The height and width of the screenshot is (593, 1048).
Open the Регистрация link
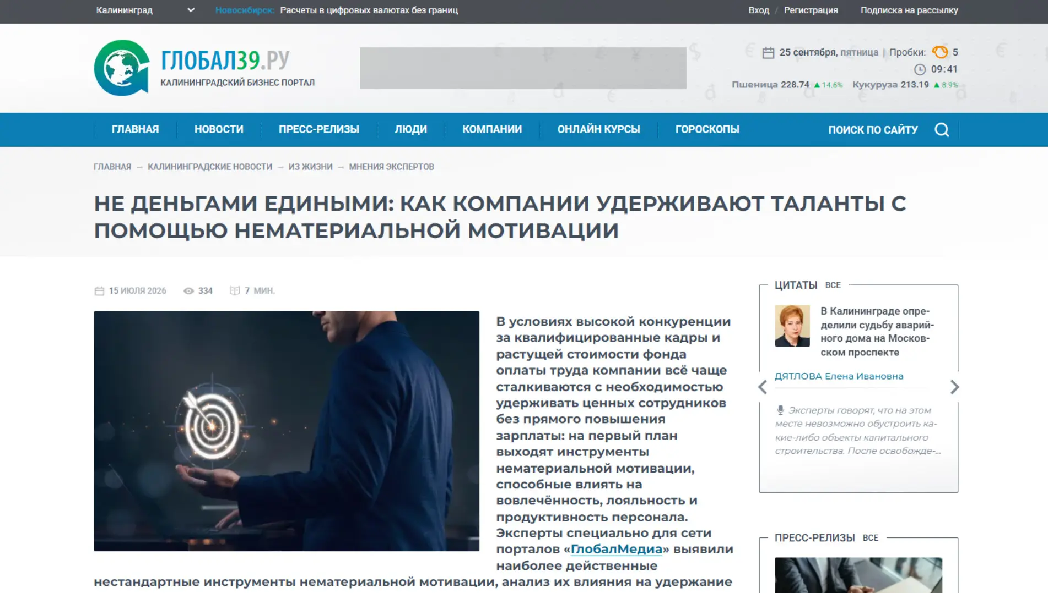pos(811,10)
